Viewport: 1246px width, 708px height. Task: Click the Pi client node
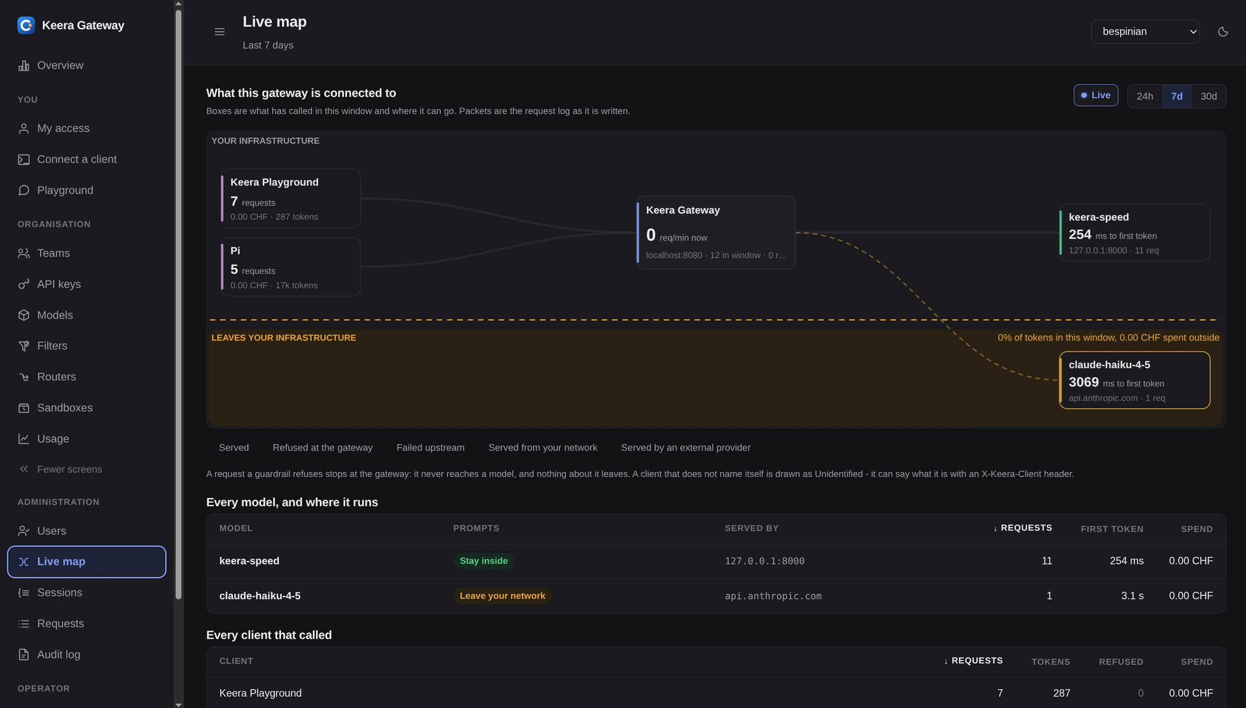coord(291,266)
